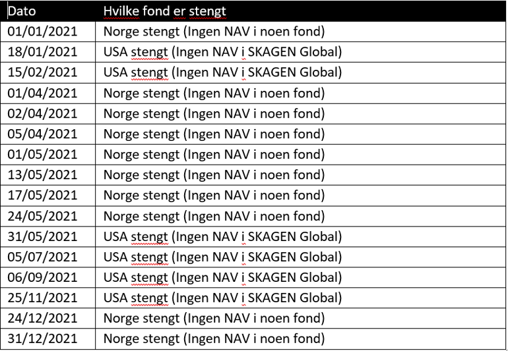Screen dimensions: 508x351
Task: Click the fund text beside 06/09/2021
Action: tap(222, 277)
